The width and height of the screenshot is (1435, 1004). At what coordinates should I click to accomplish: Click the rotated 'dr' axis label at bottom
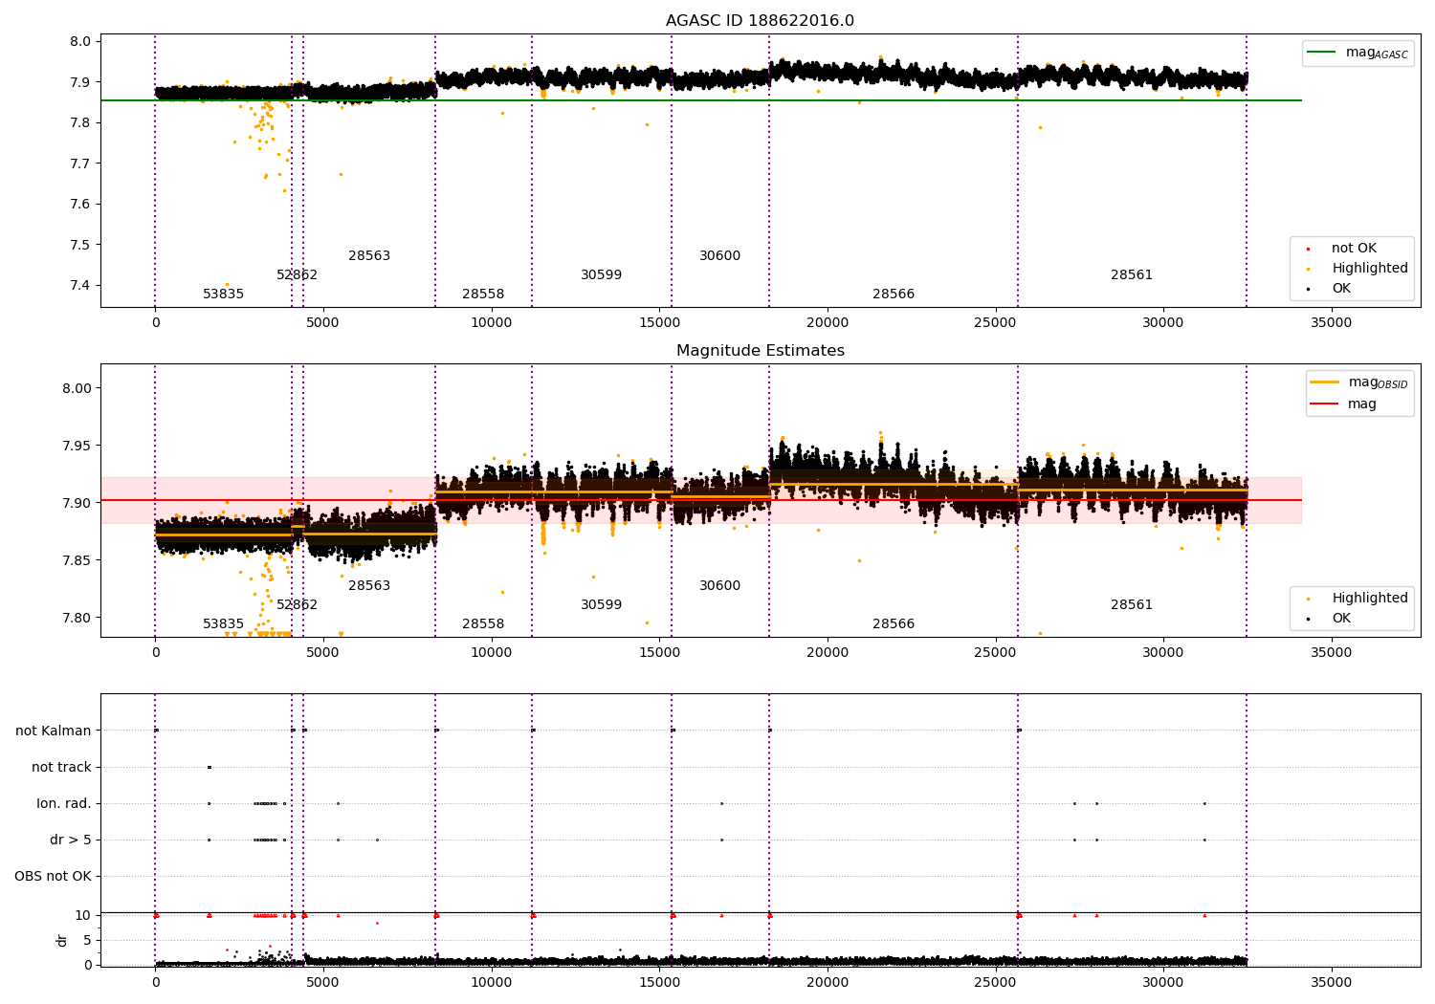click(x=62, y=940)
